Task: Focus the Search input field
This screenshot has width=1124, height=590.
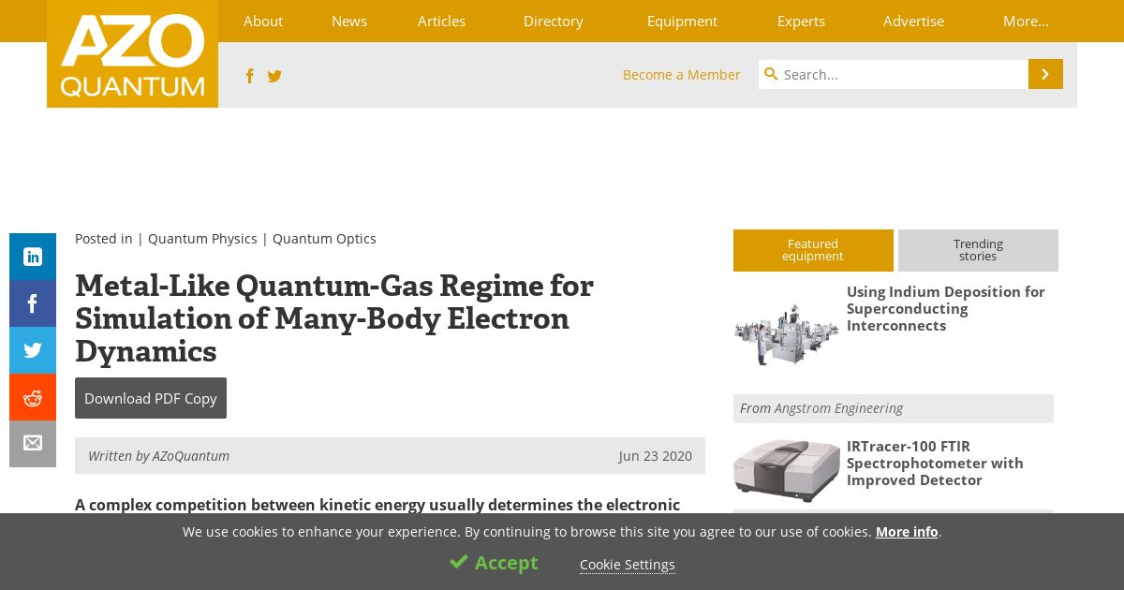Action: point(894,74)
